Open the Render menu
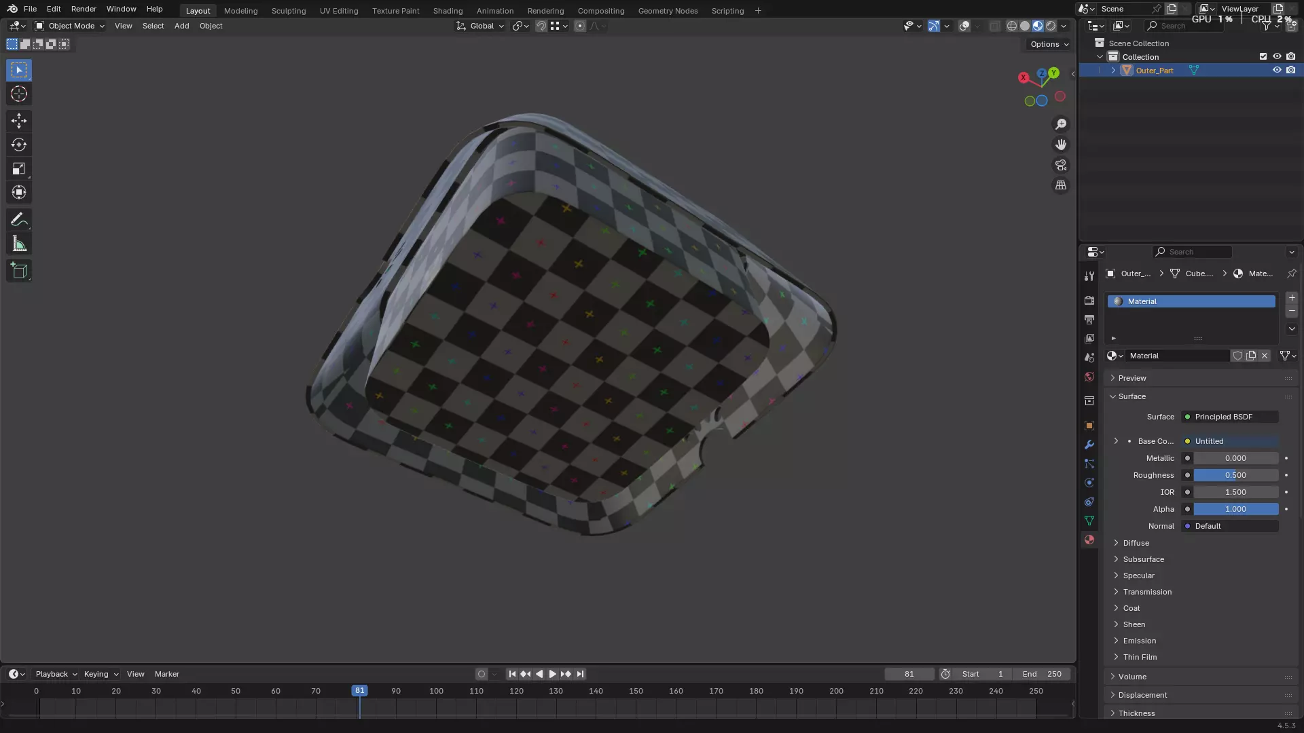 coord(84,9)
